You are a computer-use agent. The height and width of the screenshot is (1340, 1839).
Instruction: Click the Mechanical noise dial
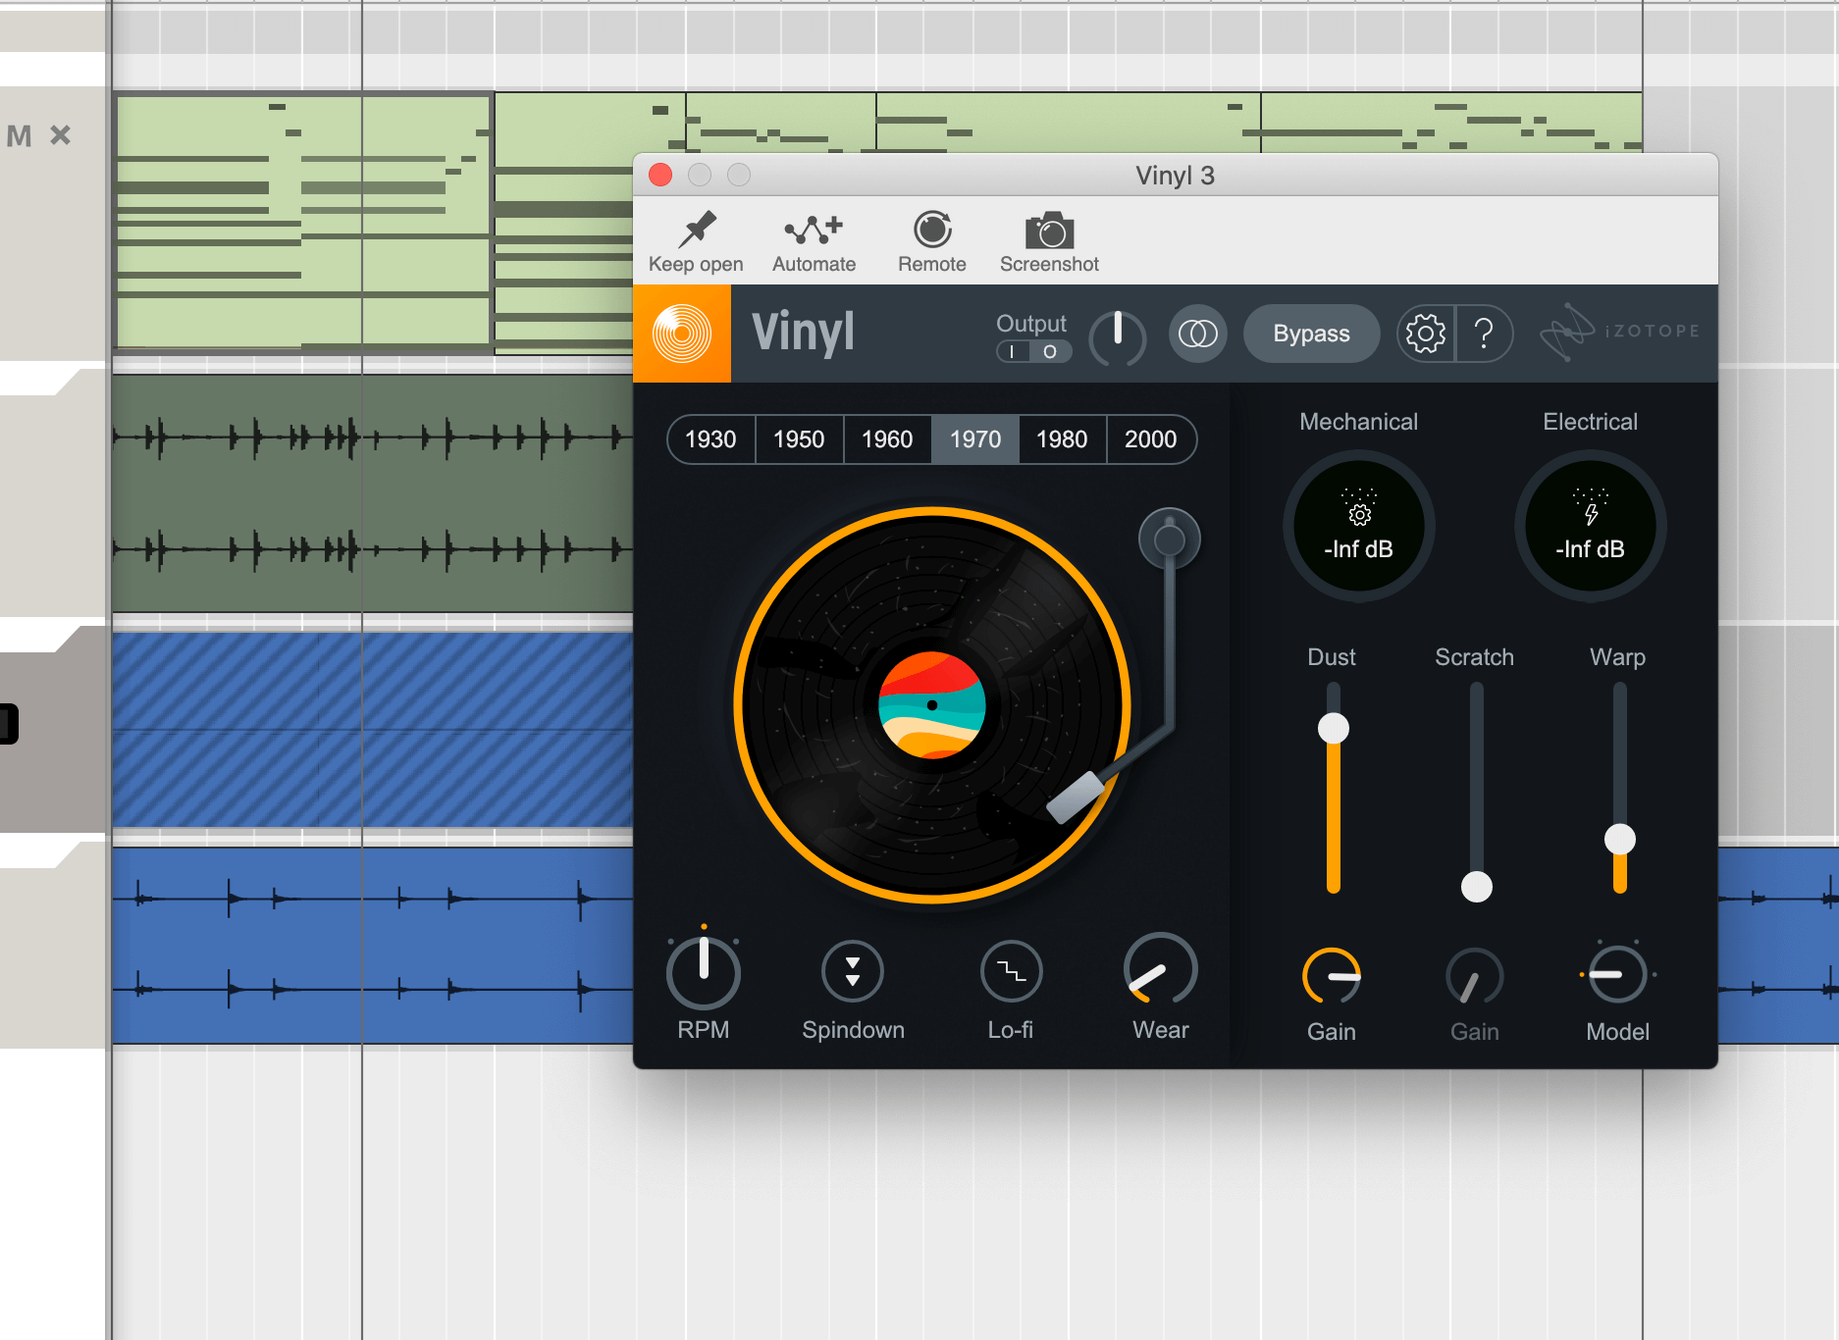(x=1358, y=526)
